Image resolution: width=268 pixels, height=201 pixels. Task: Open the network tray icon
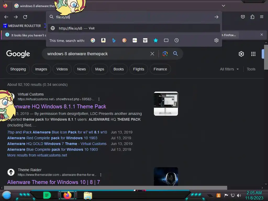(232, 195)
